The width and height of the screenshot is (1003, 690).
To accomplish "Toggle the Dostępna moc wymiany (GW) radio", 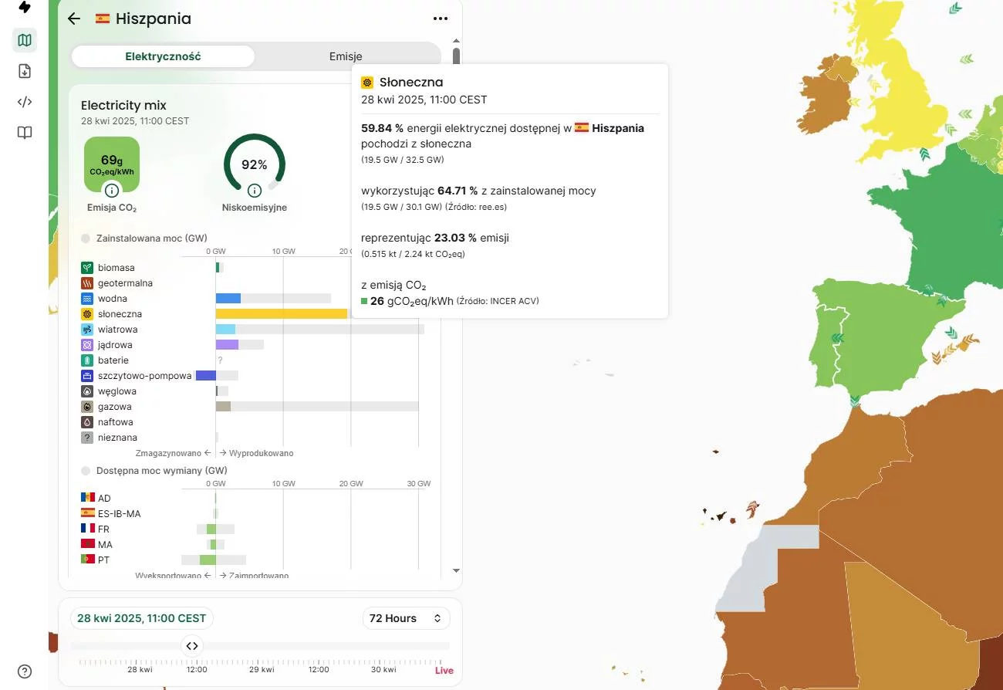I will (86, 470).
